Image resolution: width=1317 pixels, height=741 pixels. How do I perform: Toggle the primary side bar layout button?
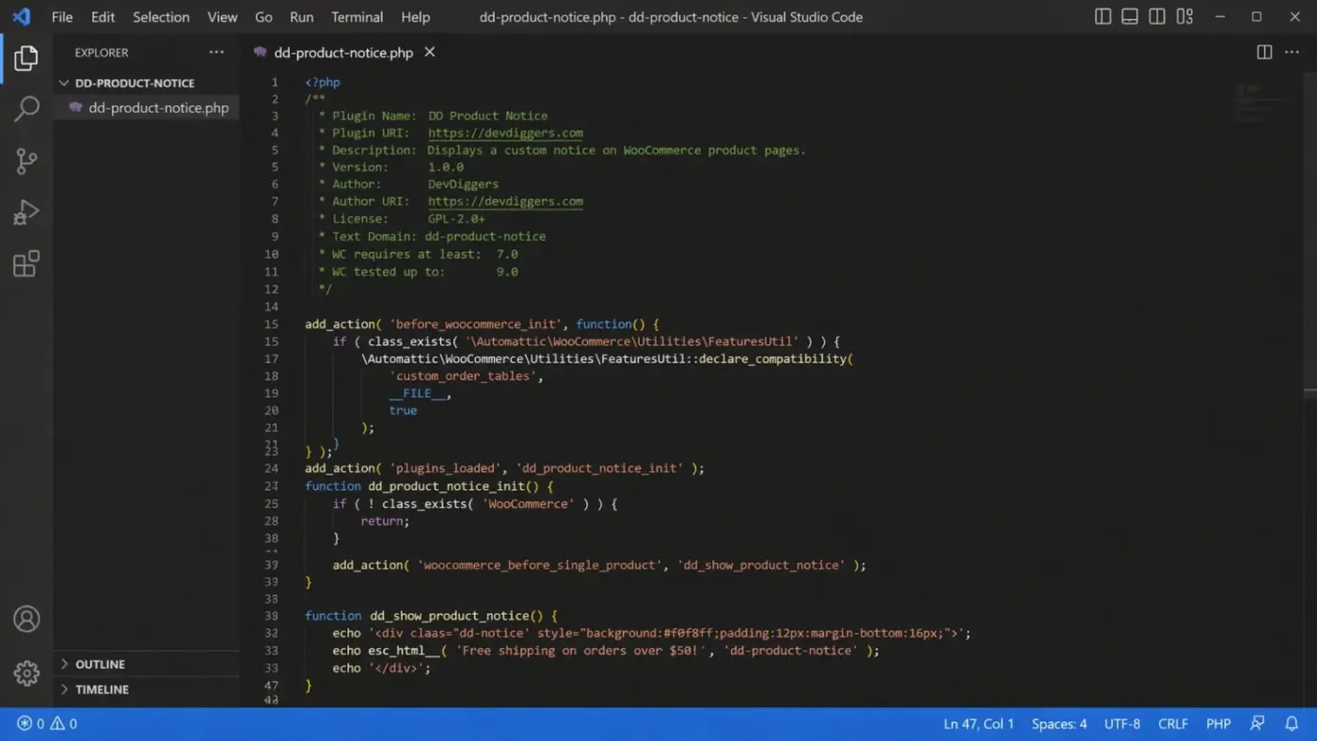click(1103, 17)
